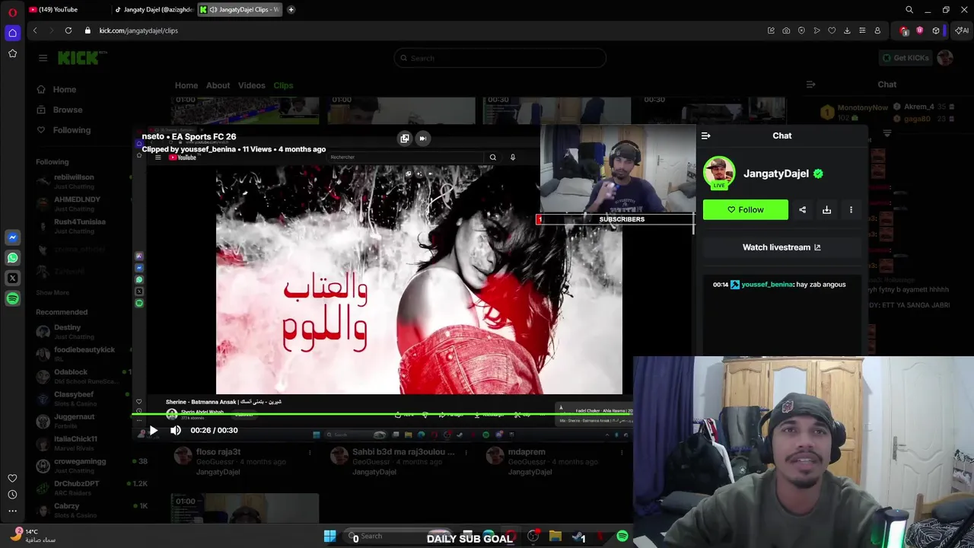Open Watch livestream link
Viewport: 974px width, 548px height.
(781, 247)
